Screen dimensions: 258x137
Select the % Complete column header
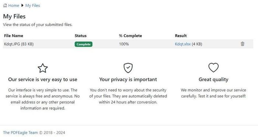click(x=130, y=36)
